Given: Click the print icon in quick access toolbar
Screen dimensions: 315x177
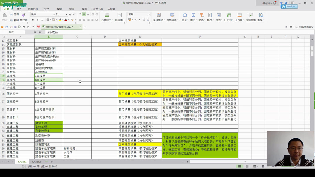Looking at the screenshot, I should click(x=15, y=27).
